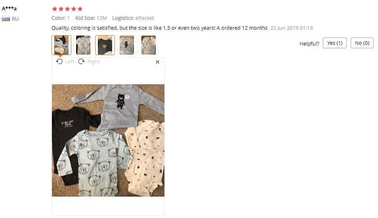The image size is (378, 218).
Task: Click the Logistics ePacket label
Action: (133, 18)
